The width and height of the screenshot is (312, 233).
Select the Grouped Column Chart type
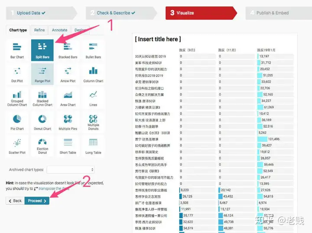click(17, 98)
